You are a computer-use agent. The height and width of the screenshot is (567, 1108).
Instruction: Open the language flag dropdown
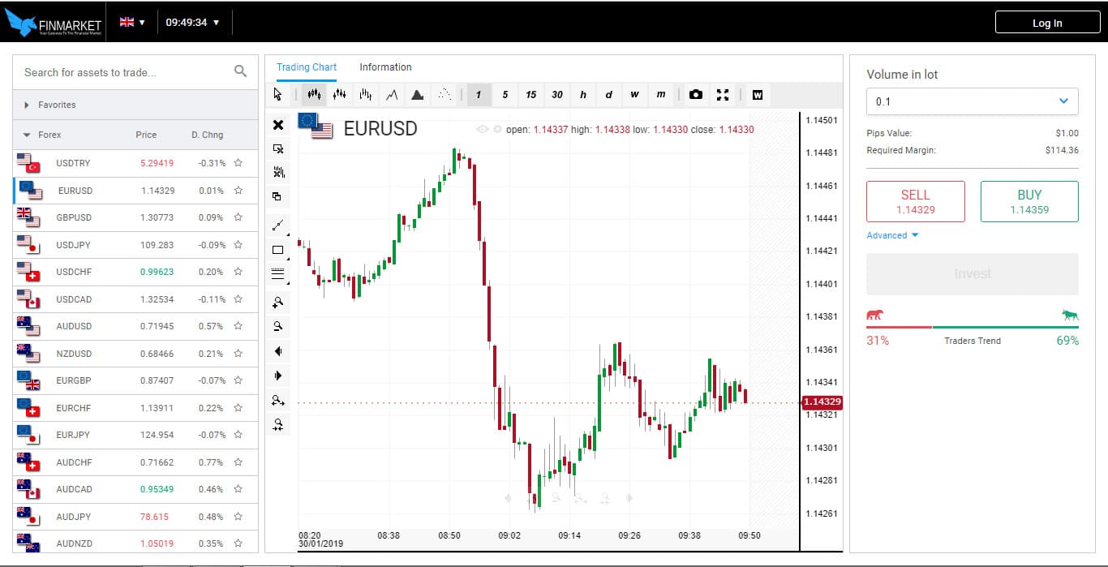pyautogui.click(x=132, y=22)
